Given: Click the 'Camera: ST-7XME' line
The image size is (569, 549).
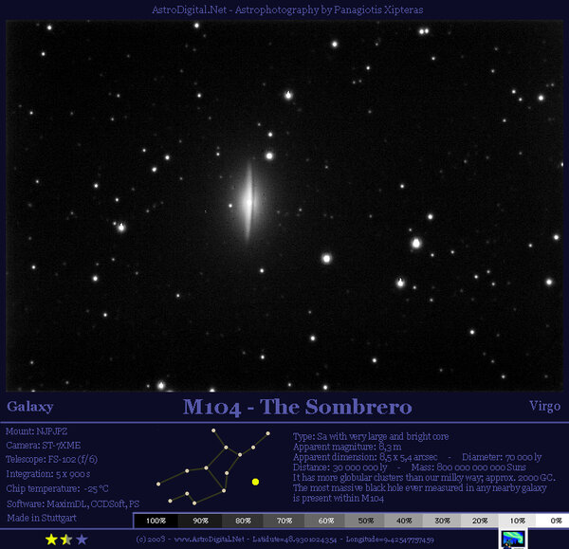Looking at the screenshot, I should 44,446.
